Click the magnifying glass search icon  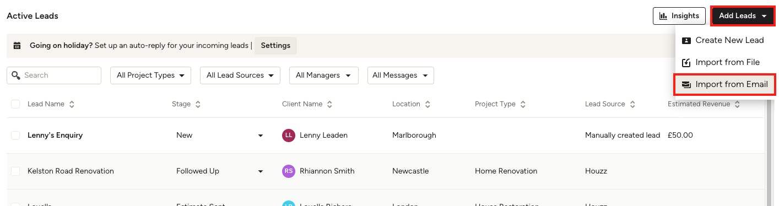pos(16,75)
